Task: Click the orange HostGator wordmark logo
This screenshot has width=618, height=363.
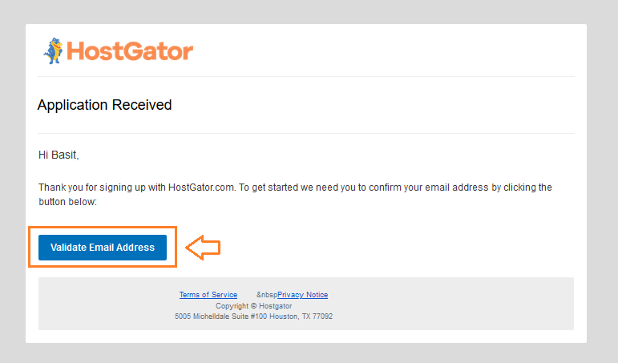Action: tap(130, 51)
